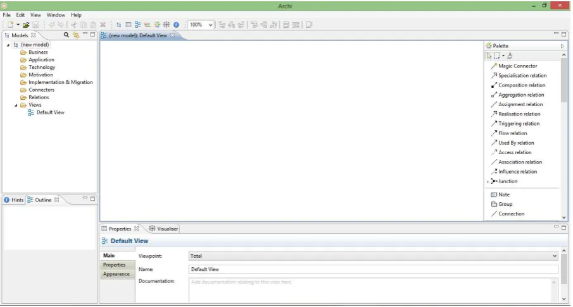Viewport: 573px width, 307px height.
Task: Click the Models tree toolbar icon
Action: [x=119, y=25]
